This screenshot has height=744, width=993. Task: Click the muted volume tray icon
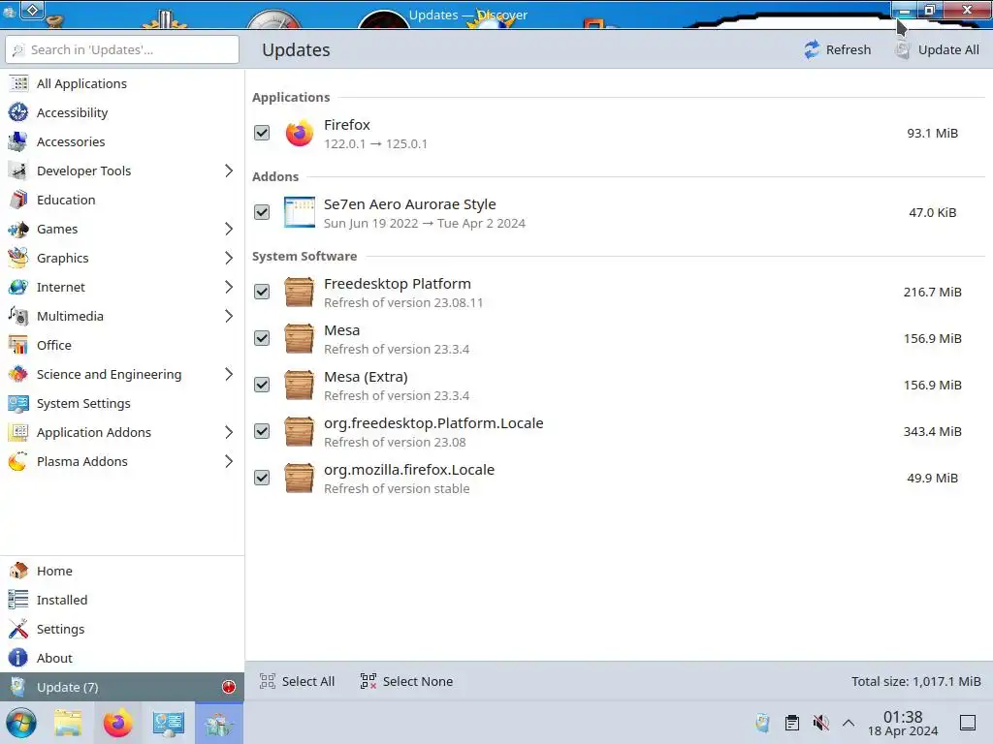pos(820,723)
